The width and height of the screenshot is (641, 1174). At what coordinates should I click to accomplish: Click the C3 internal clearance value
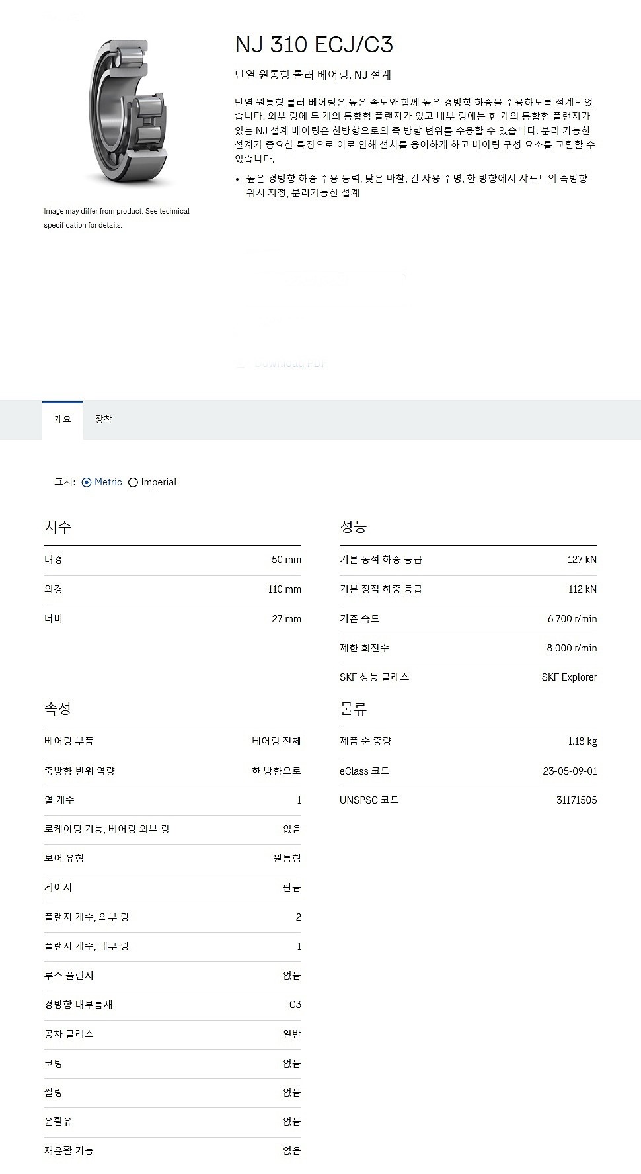coord(295,1005)
